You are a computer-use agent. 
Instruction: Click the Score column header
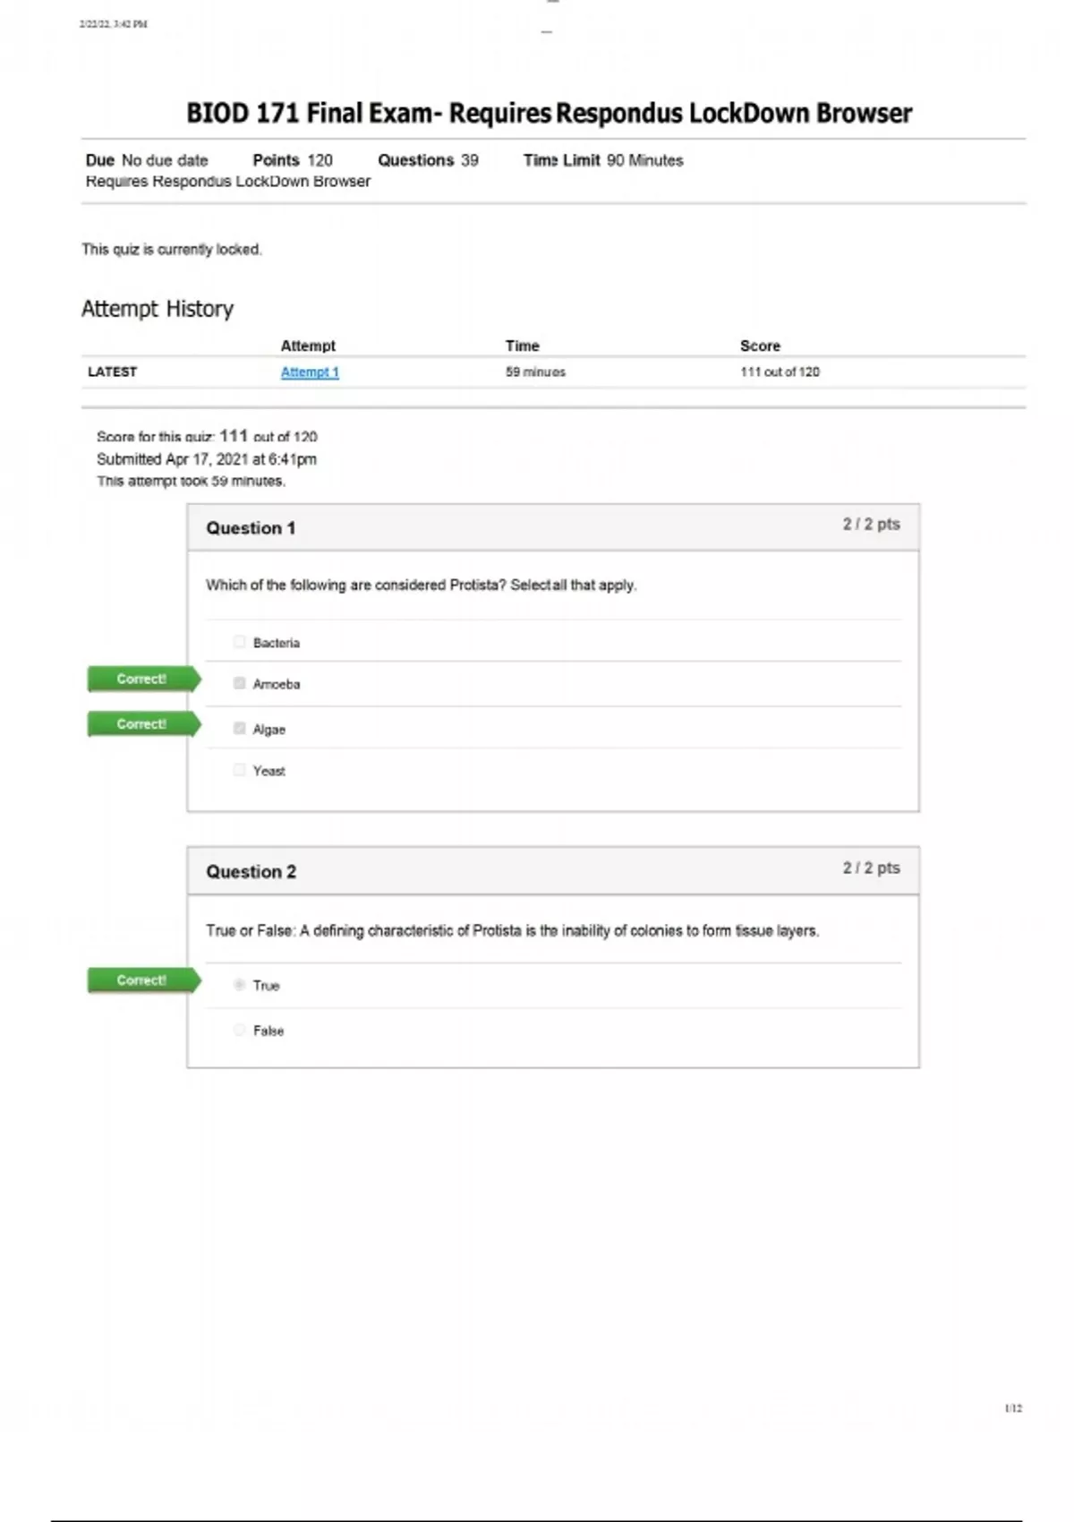pos(760,346)
